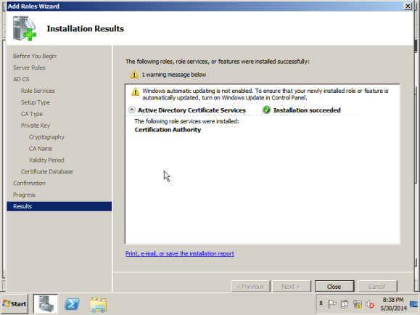
Task: Click the Action Center flag tray icon
Action: tap(332, 304)
